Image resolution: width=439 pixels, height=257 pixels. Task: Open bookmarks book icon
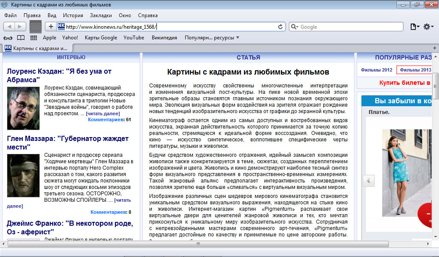(x=21, y=38)
